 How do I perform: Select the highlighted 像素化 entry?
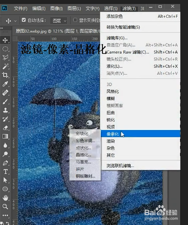click(140, 134)
